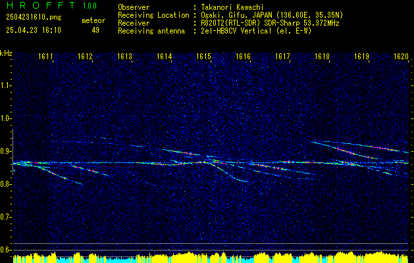Image resolution: width=414 pixels, height=263 pixels.
Task: Click the 0.7 kHz axis label
Action: pyautogui.click(x=5, y=217)
